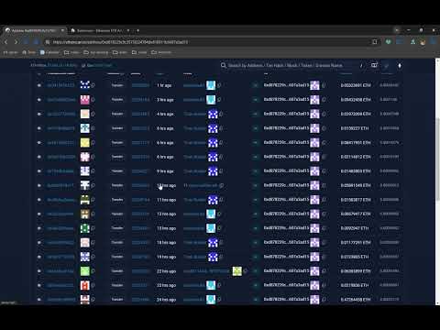Click the ETH amount in the 24 hrs ago row
440x330 pixels.
[x=356, y=300]
